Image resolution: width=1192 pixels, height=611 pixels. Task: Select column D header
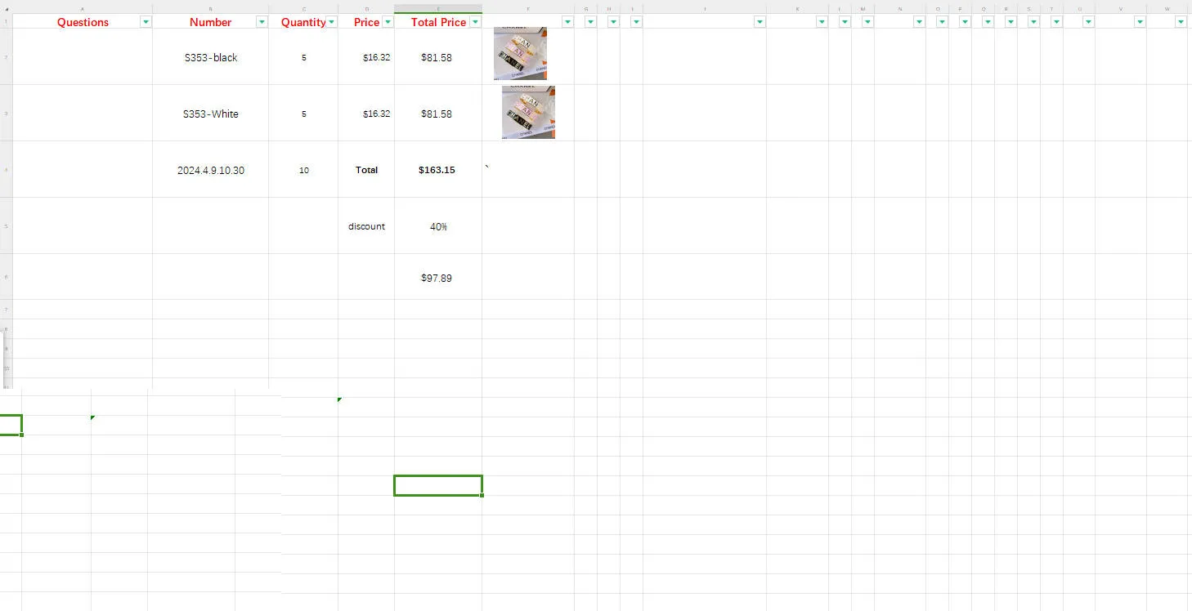click(366, 8)
